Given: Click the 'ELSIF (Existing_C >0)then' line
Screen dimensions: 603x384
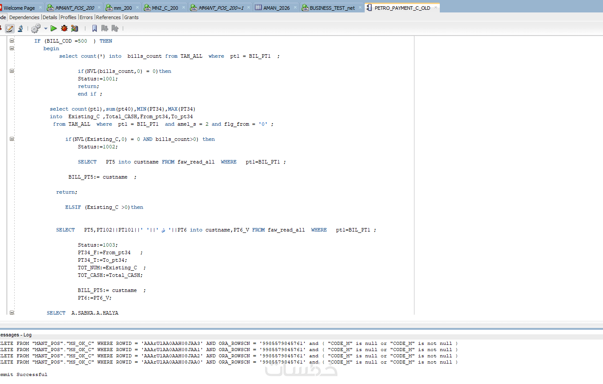Looking at the screenshot, I should (104, 207).
